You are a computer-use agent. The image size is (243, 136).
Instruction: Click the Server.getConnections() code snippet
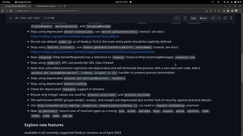[120, 32]
